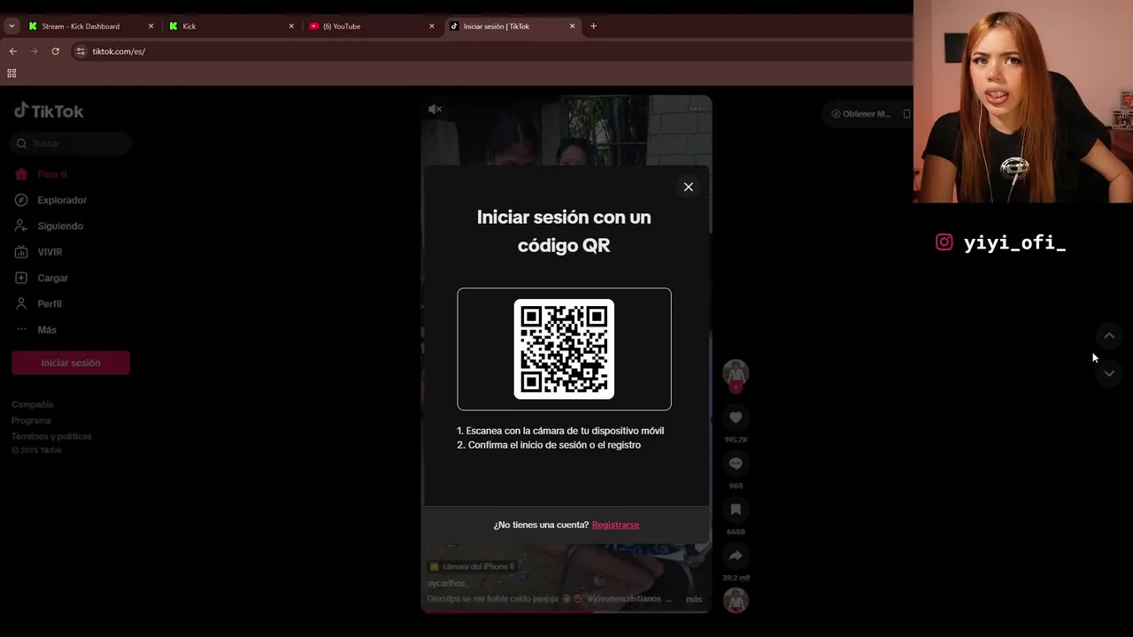
Task: Close the Iniciar sesión TikTok tab
Action: point(573,27)
